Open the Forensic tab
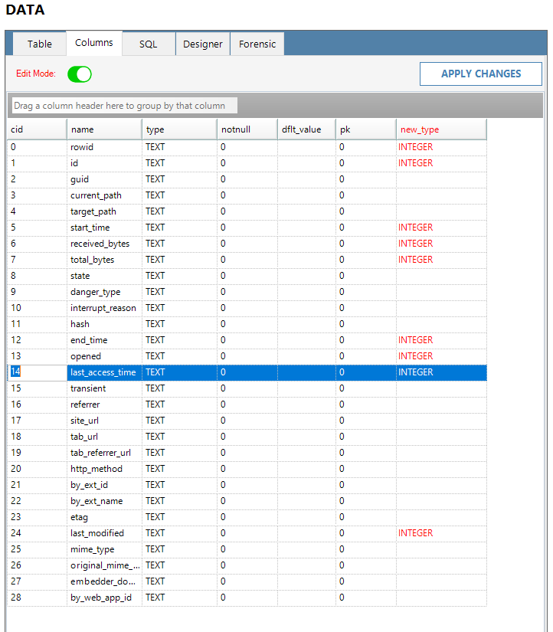Image resolution: width=553 pixels, height=632 pixels. point(257,44)
